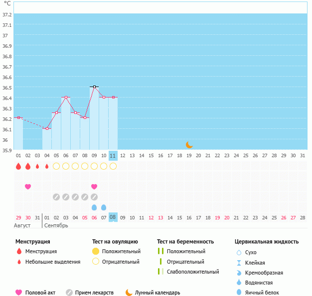
Task: Click the 36.4 temperature point on day 06
Action: coord(66,98)
